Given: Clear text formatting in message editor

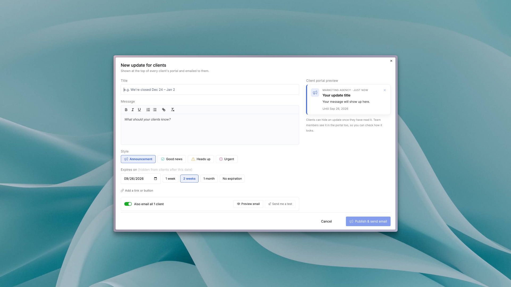Looking at the screenshot, I should [172, 110].
